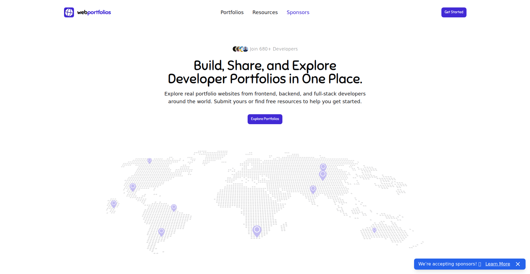The width and height of the screenshot is (530, 274).
Task: Go to the Resources nav item
Action: point(265,12)
